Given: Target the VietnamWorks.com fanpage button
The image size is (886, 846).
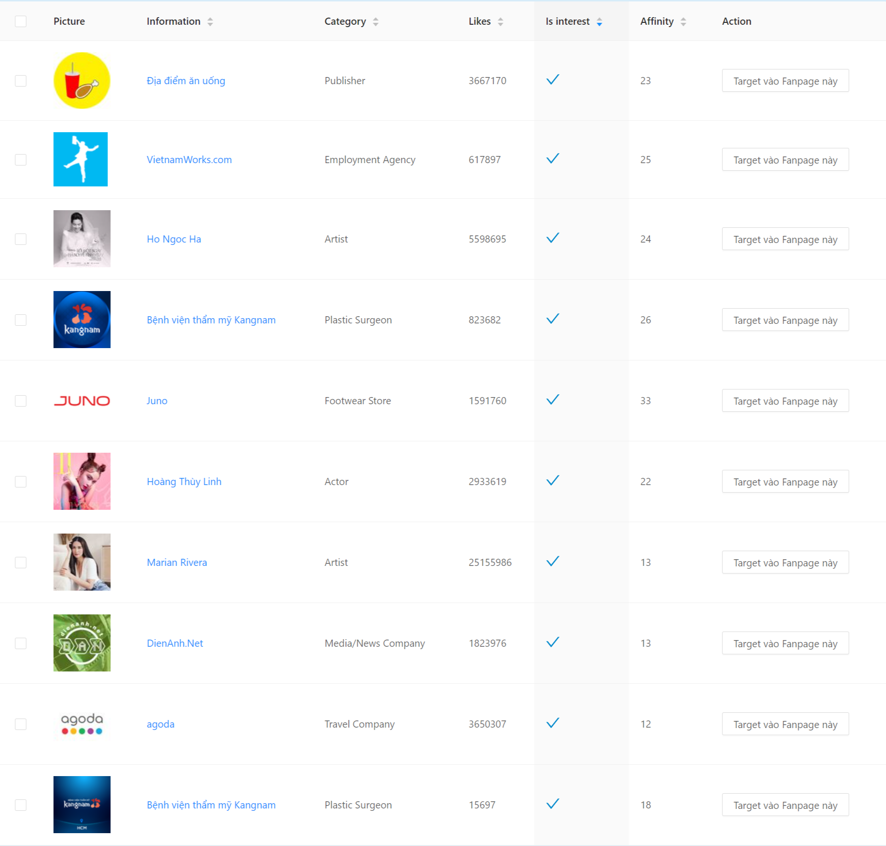Looking at the screenshot, I should (785, 160).
